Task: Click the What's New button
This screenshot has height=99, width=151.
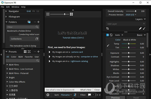Action: point(86,90)
